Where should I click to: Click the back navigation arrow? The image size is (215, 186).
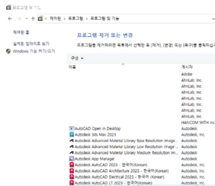pyautogui.click(x=10, y=19)
